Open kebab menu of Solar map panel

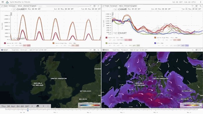tap(98, 50)
